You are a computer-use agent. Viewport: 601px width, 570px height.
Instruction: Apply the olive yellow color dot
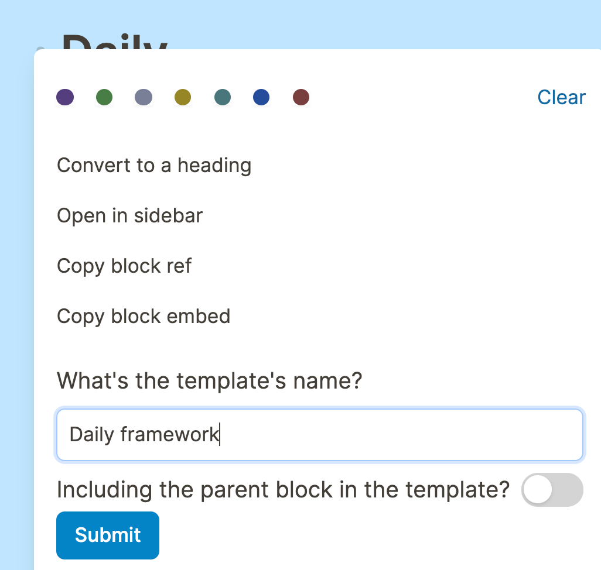183,97
